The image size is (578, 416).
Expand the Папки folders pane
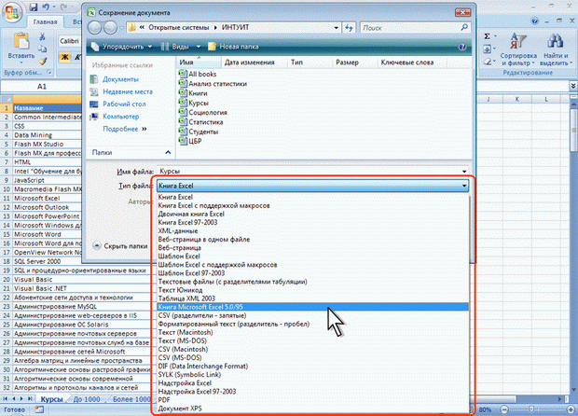click(x=168, y=152)
